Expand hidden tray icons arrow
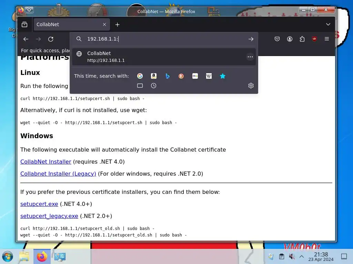 (x=302, y=256)
